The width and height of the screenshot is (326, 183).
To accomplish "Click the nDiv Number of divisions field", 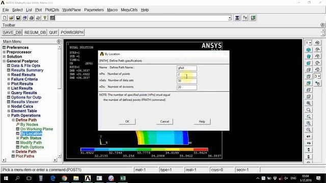I will (x=187, y=87).
